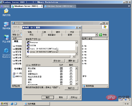Toggle Allow checkbox for 写入
The image size is (132, 106).
61,82
